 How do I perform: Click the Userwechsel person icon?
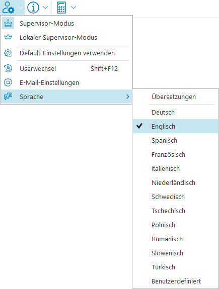(8, 68)
